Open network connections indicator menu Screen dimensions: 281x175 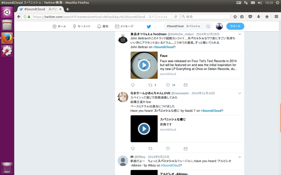[246, 3]
